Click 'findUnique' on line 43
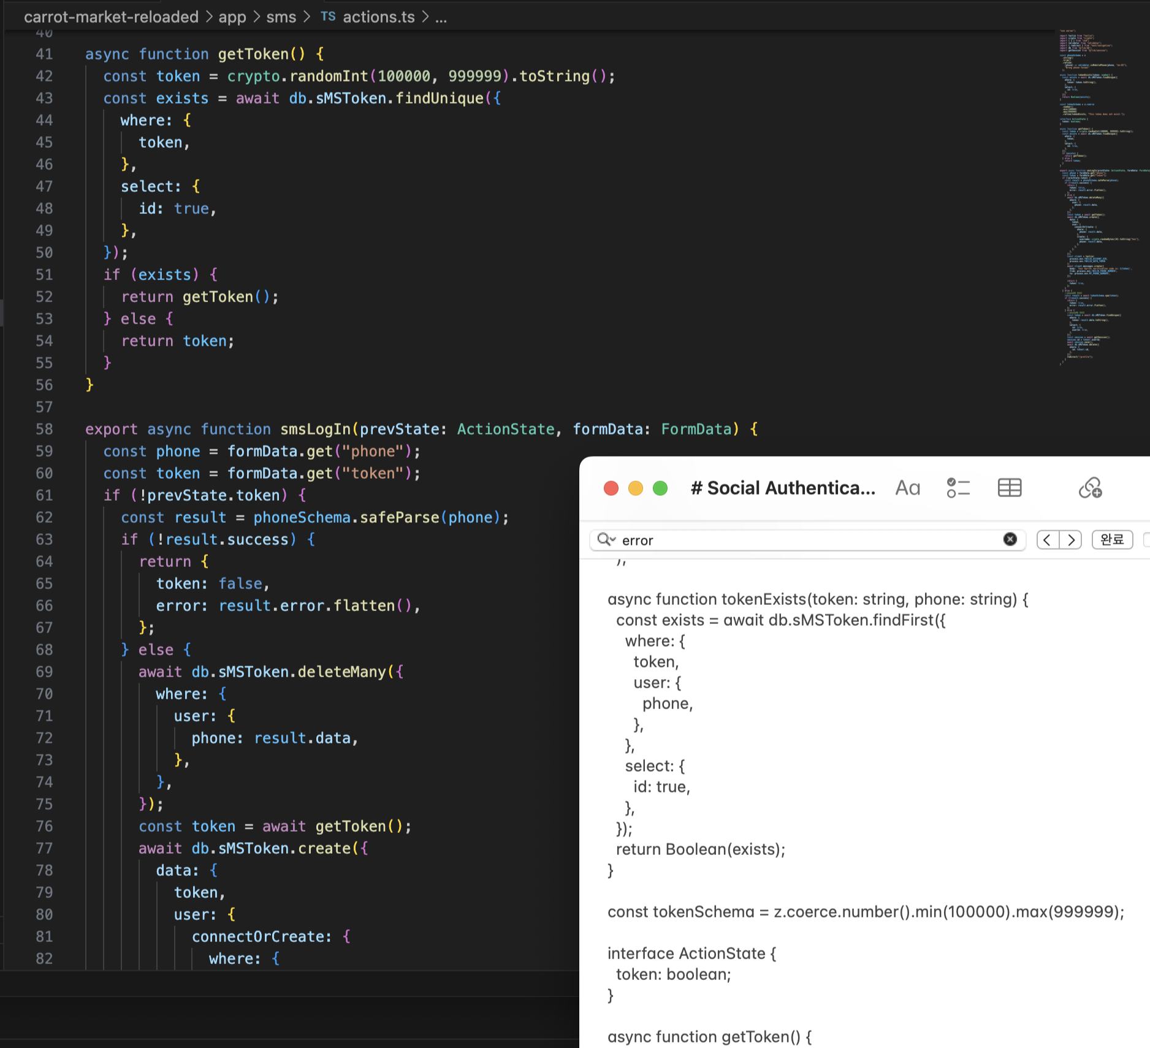Viewport: 1150px width, 1048px height. (x=439, y=98)
